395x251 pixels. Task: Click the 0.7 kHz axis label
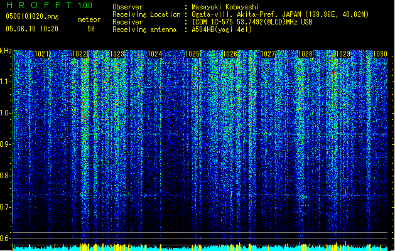[5, 207]
